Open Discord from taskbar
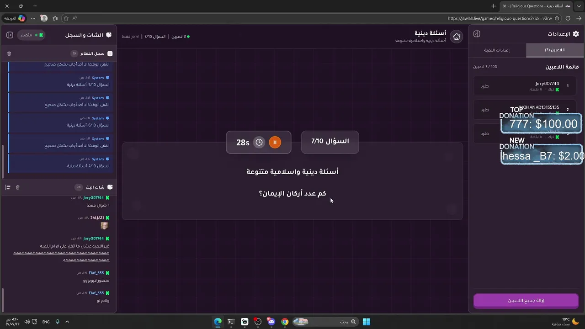 click(x=271, y=322)
